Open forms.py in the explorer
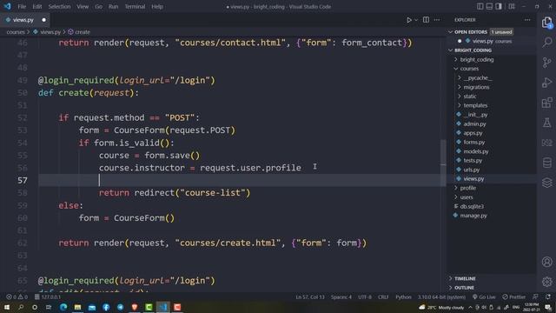 473,142
